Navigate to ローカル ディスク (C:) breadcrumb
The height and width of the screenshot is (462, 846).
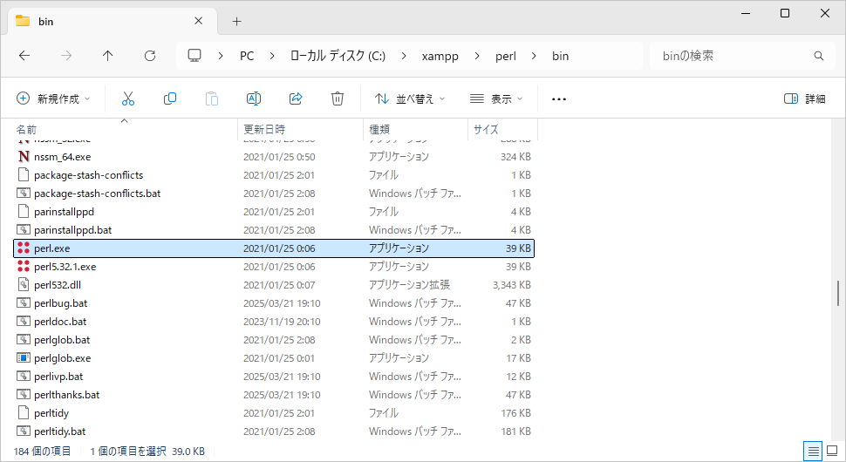coord(338,56)
